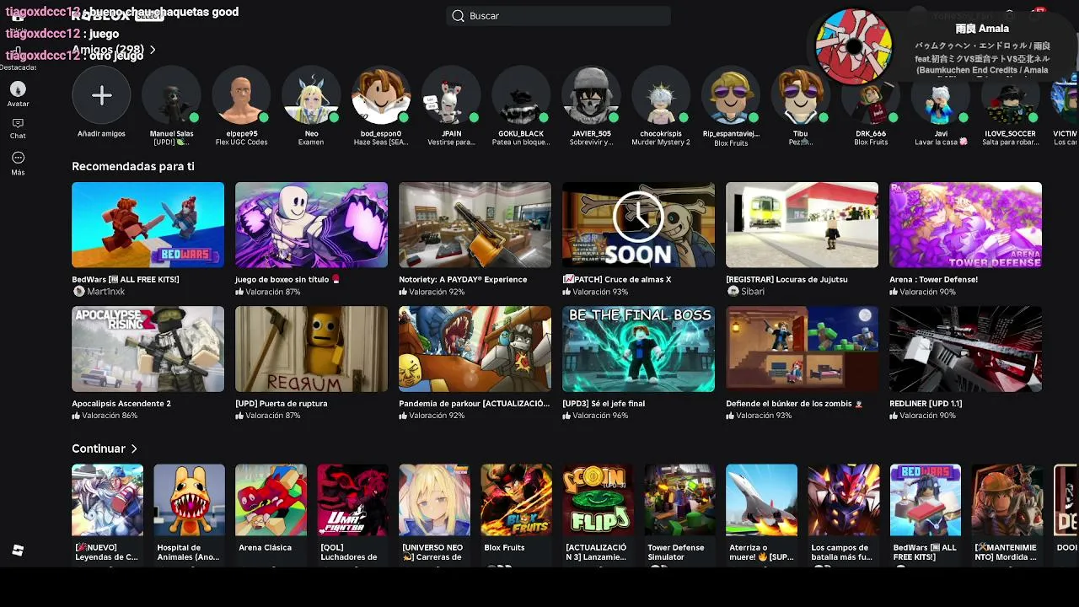Click the Roblox logo icon at sidebar bottom
This screenshot has height=607, width=1079.
pyautogui.click(x=18, y=551)
